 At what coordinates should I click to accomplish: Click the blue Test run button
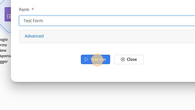click(95, 59)
